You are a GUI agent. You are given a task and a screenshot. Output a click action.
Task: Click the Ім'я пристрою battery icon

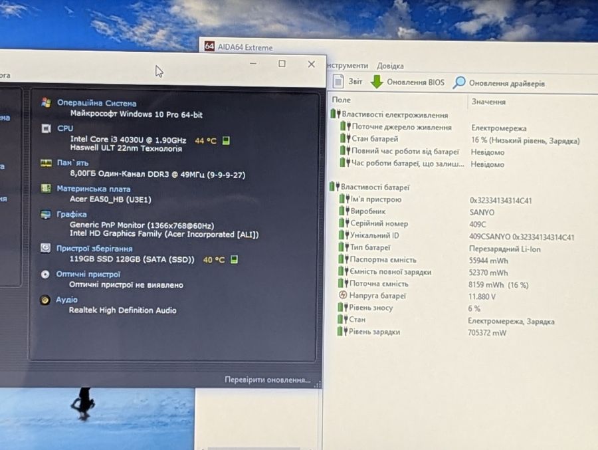pos(344,199)
